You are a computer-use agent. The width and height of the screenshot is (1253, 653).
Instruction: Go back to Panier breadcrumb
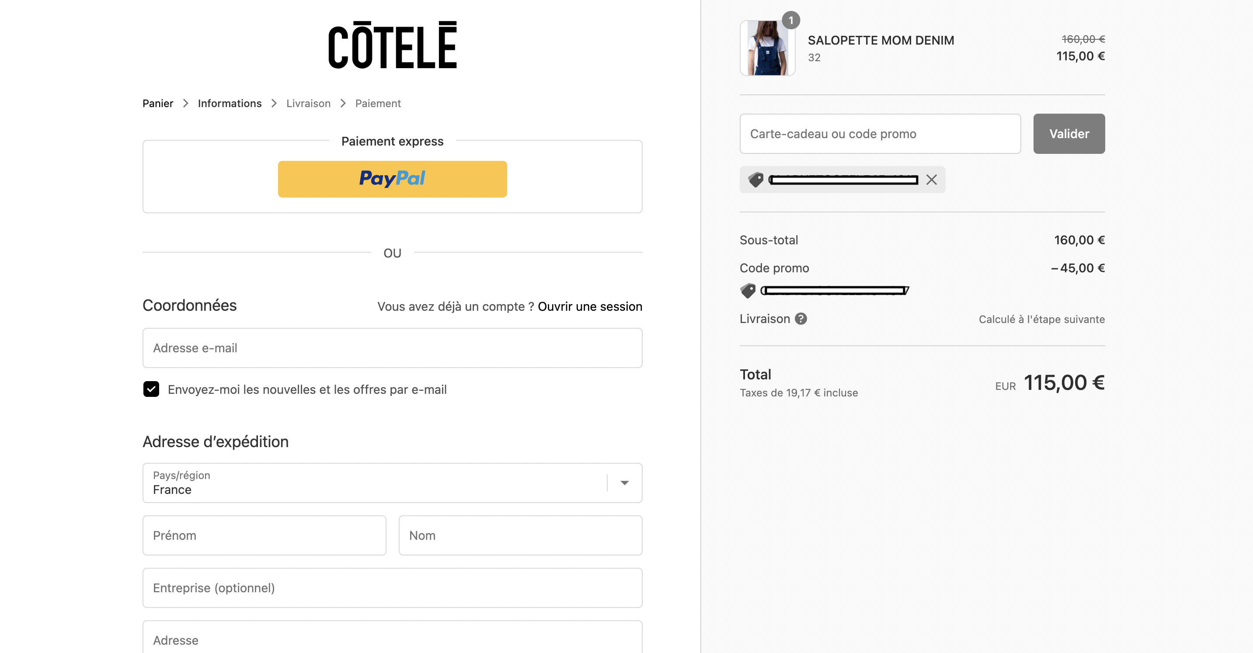tap(157, 103)
